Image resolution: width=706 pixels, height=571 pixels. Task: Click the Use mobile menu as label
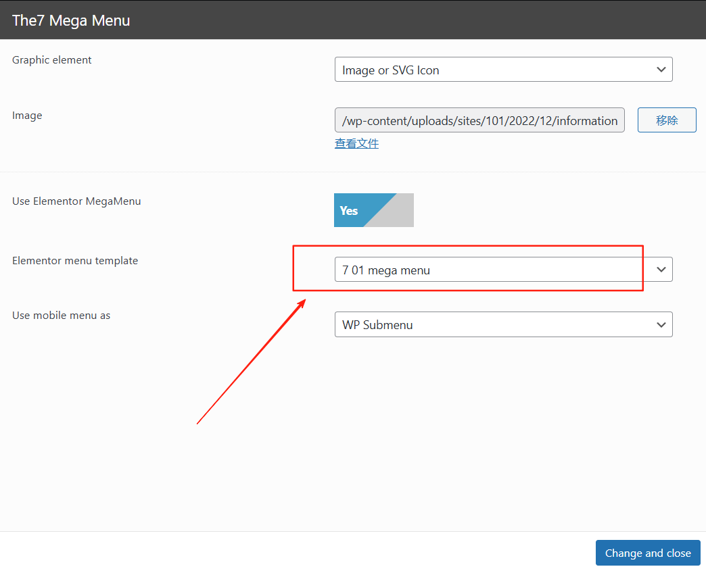click(62, 316)
